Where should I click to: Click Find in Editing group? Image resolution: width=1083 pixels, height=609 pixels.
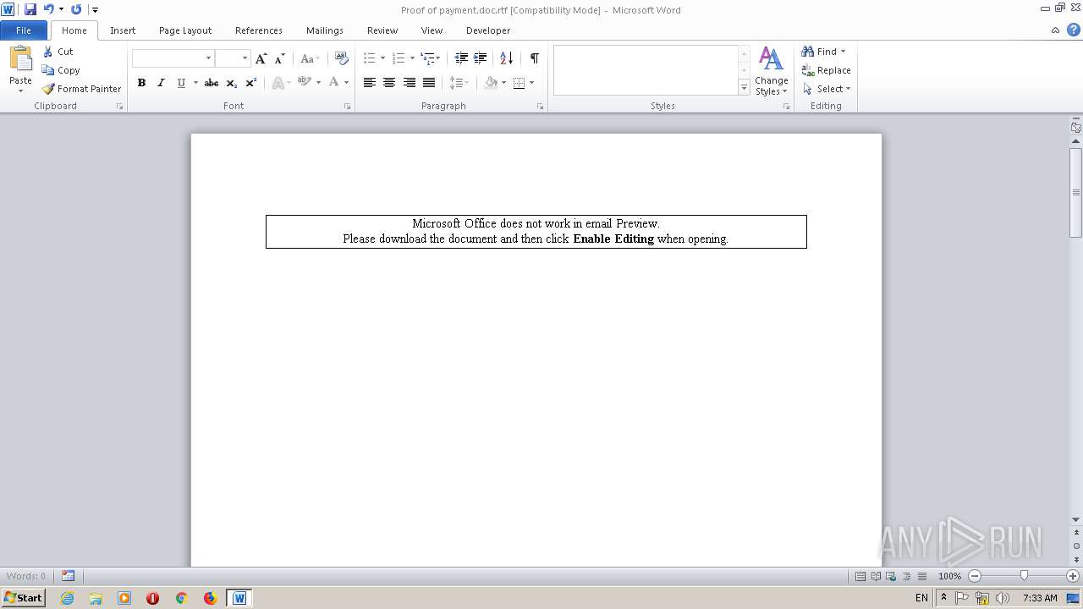click(823, 52)
